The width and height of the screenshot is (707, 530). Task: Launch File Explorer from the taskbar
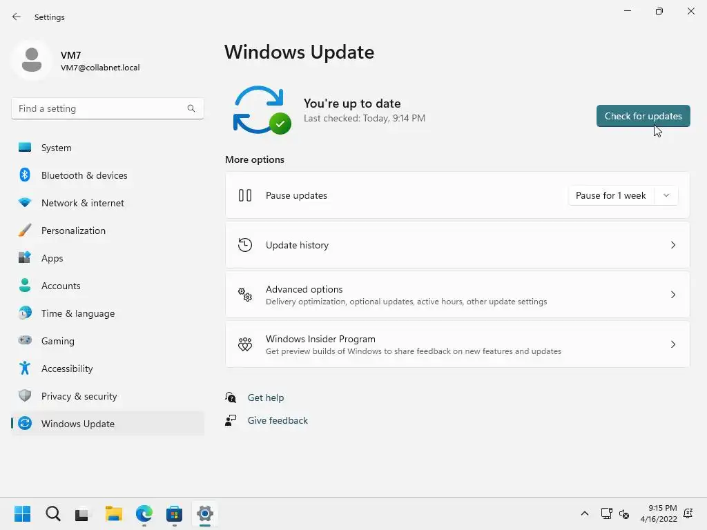114,513
